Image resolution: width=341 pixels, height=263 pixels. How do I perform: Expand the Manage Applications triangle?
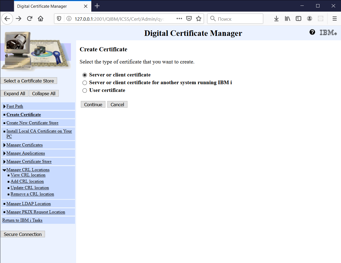tap(4, 153)
